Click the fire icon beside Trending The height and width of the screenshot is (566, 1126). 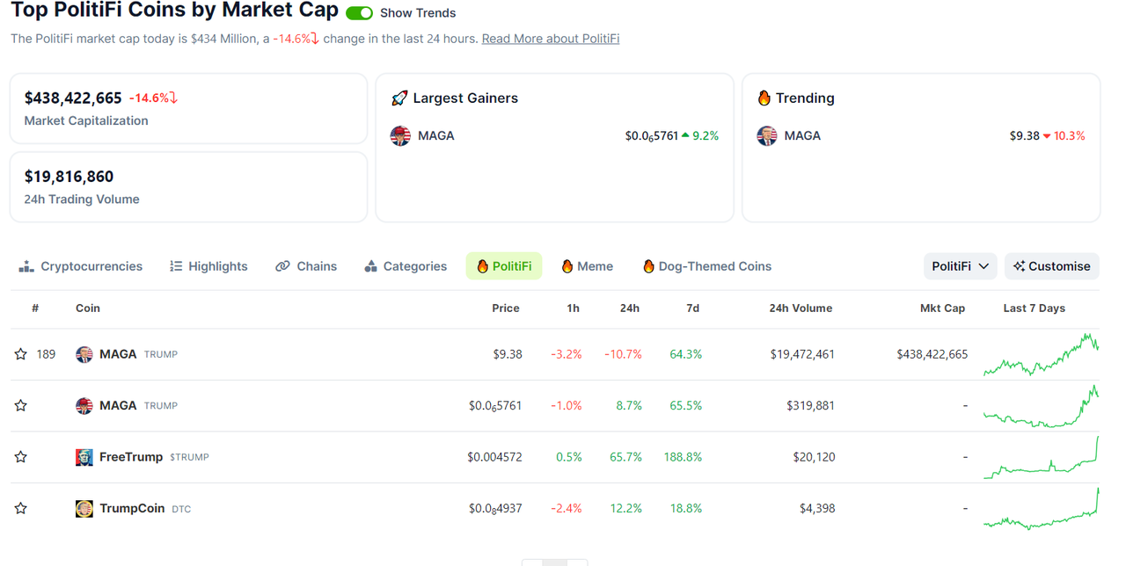pos(764,98)
